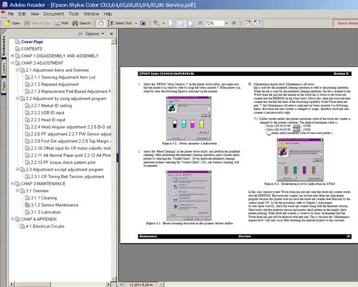The width and height of the screenshot is (358, 287).
Task: Select the Hand tool
Action: [100, 23]
